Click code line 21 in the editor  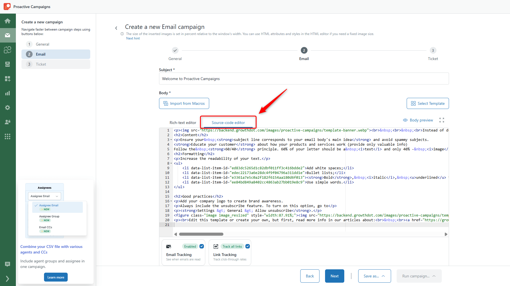click(311, 225)
